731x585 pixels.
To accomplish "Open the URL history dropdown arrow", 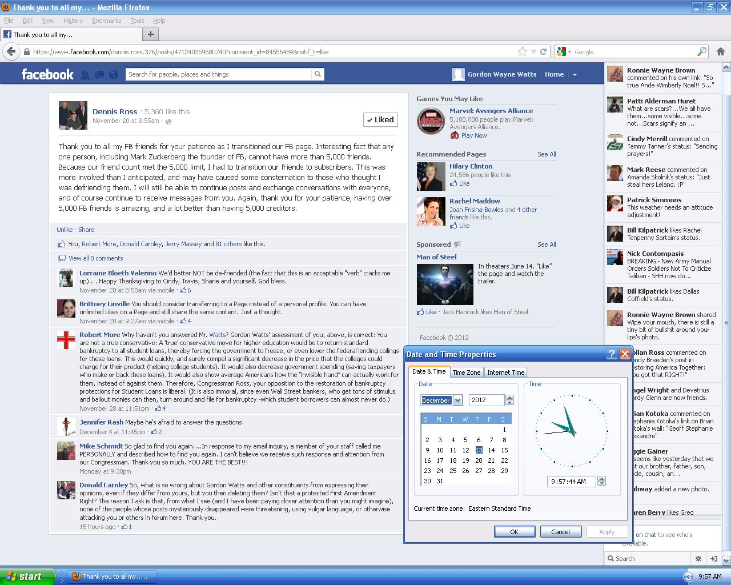I will pos(533,51).
